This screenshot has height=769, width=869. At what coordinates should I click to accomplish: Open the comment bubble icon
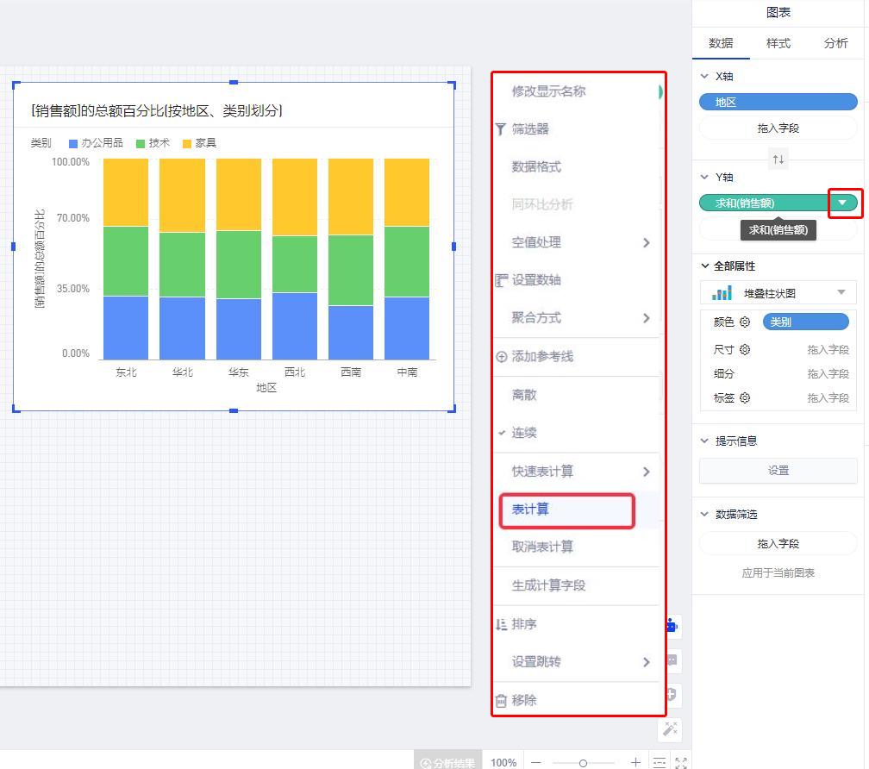pyautogui.click(x=671, y=660)
